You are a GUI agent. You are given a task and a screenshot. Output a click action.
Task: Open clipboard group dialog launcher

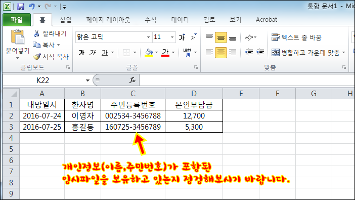(68, 67)
